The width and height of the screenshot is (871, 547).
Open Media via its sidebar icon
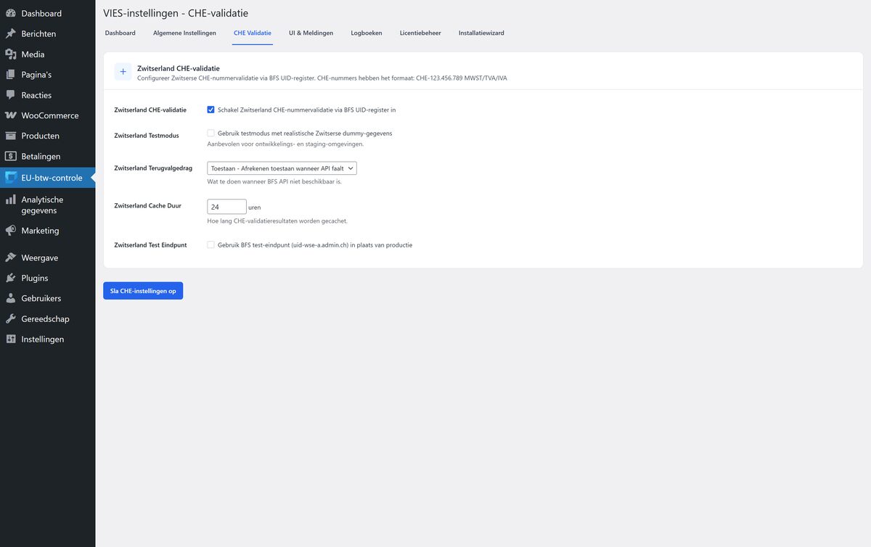coord(11,54)
